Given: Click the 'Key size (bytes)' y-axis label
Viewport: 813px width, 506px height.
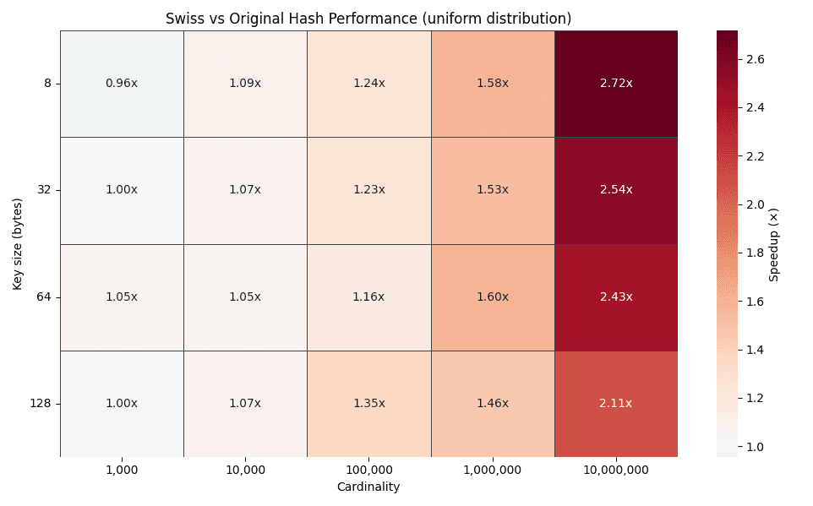Looking at the screenshot, I should point(19,244).
